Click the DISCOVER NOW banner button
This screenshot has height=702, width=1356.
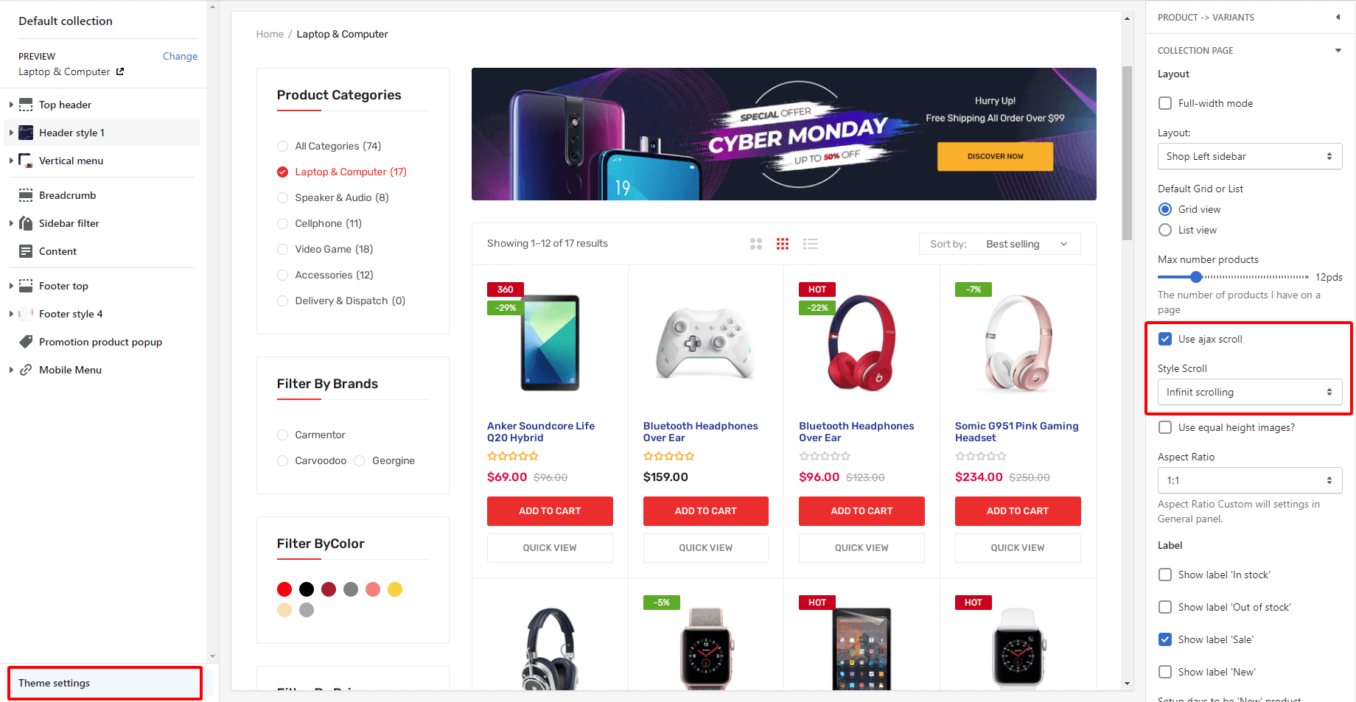995,156
